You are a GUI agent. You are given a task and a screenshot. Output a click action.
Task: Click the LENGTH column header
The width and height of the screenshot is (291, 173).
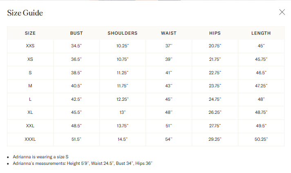(x=261, y=33)
